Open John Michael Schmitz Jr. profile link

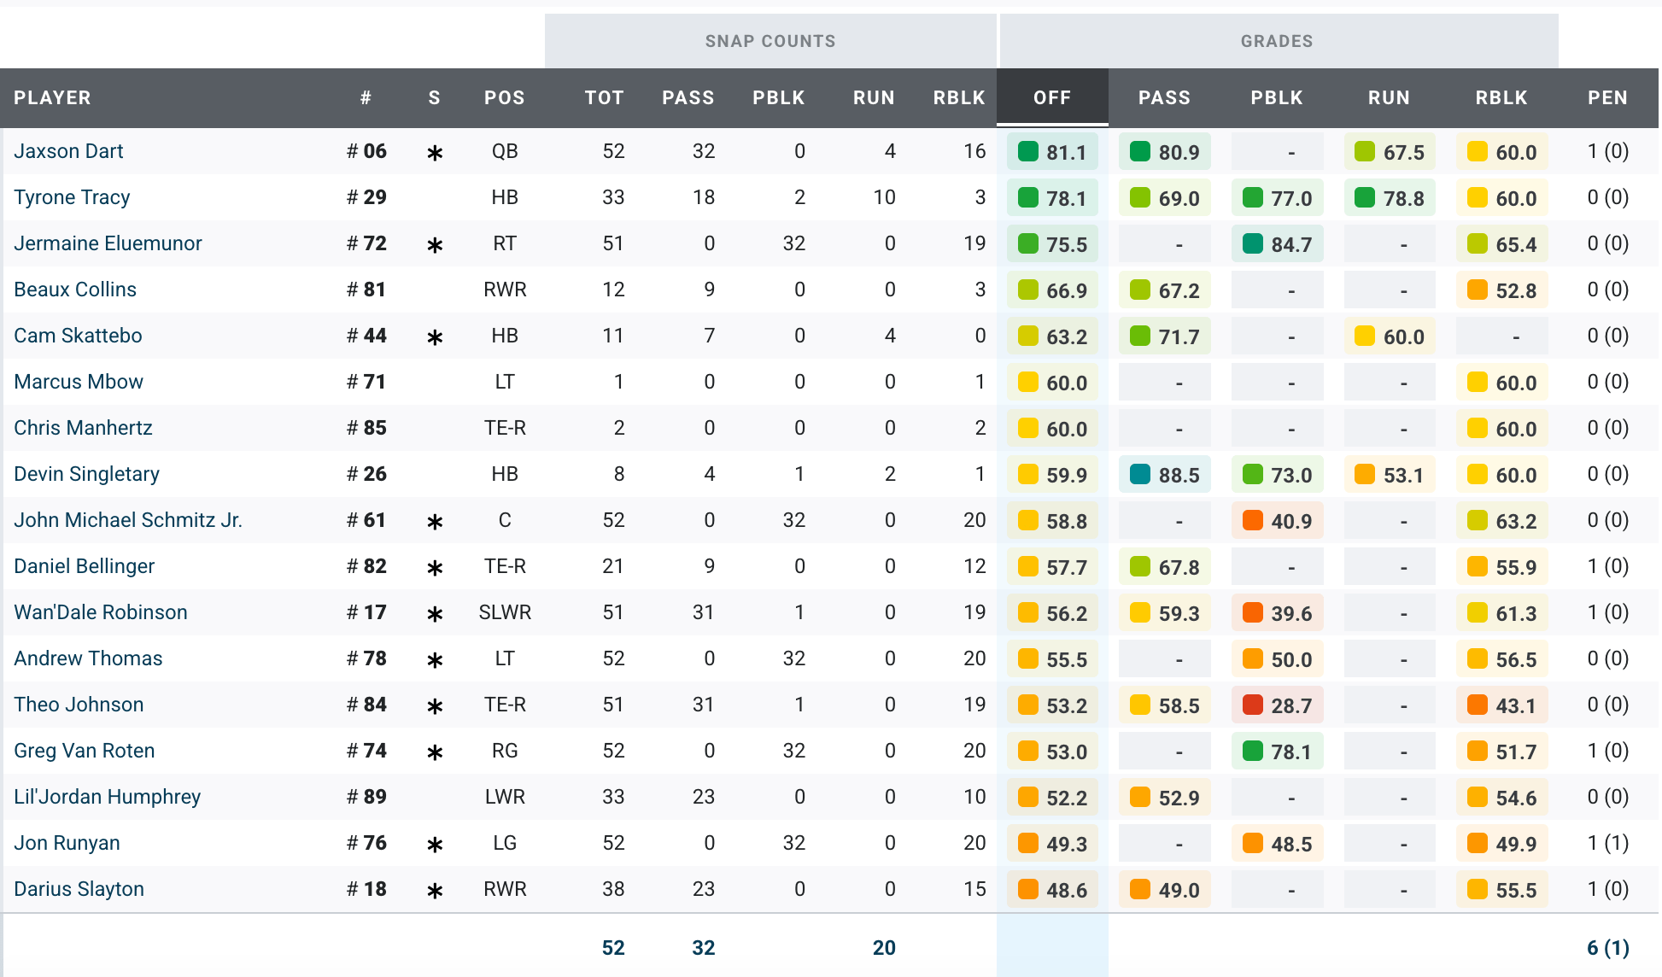128,520
